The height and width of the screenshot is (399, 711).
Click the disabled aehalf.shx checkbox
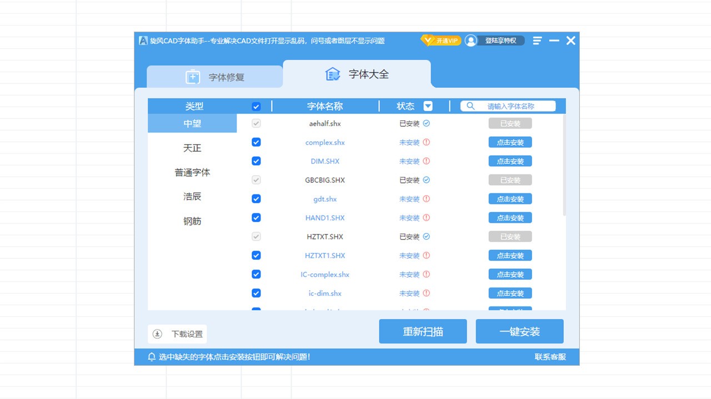pyautogui.click(x=256, y=123)
